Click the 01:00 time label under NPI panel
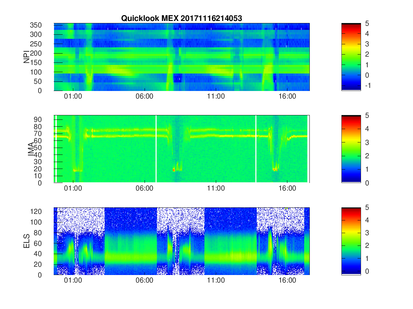The image size is (413, 309). coord(73,96)
